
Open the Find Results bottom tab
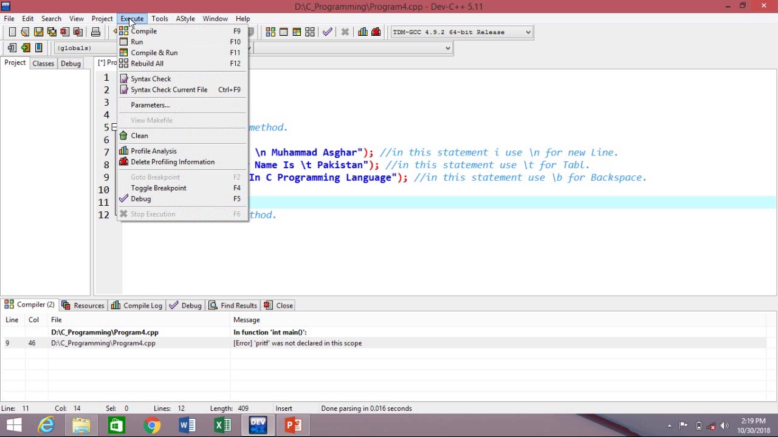tap(233, 305)
